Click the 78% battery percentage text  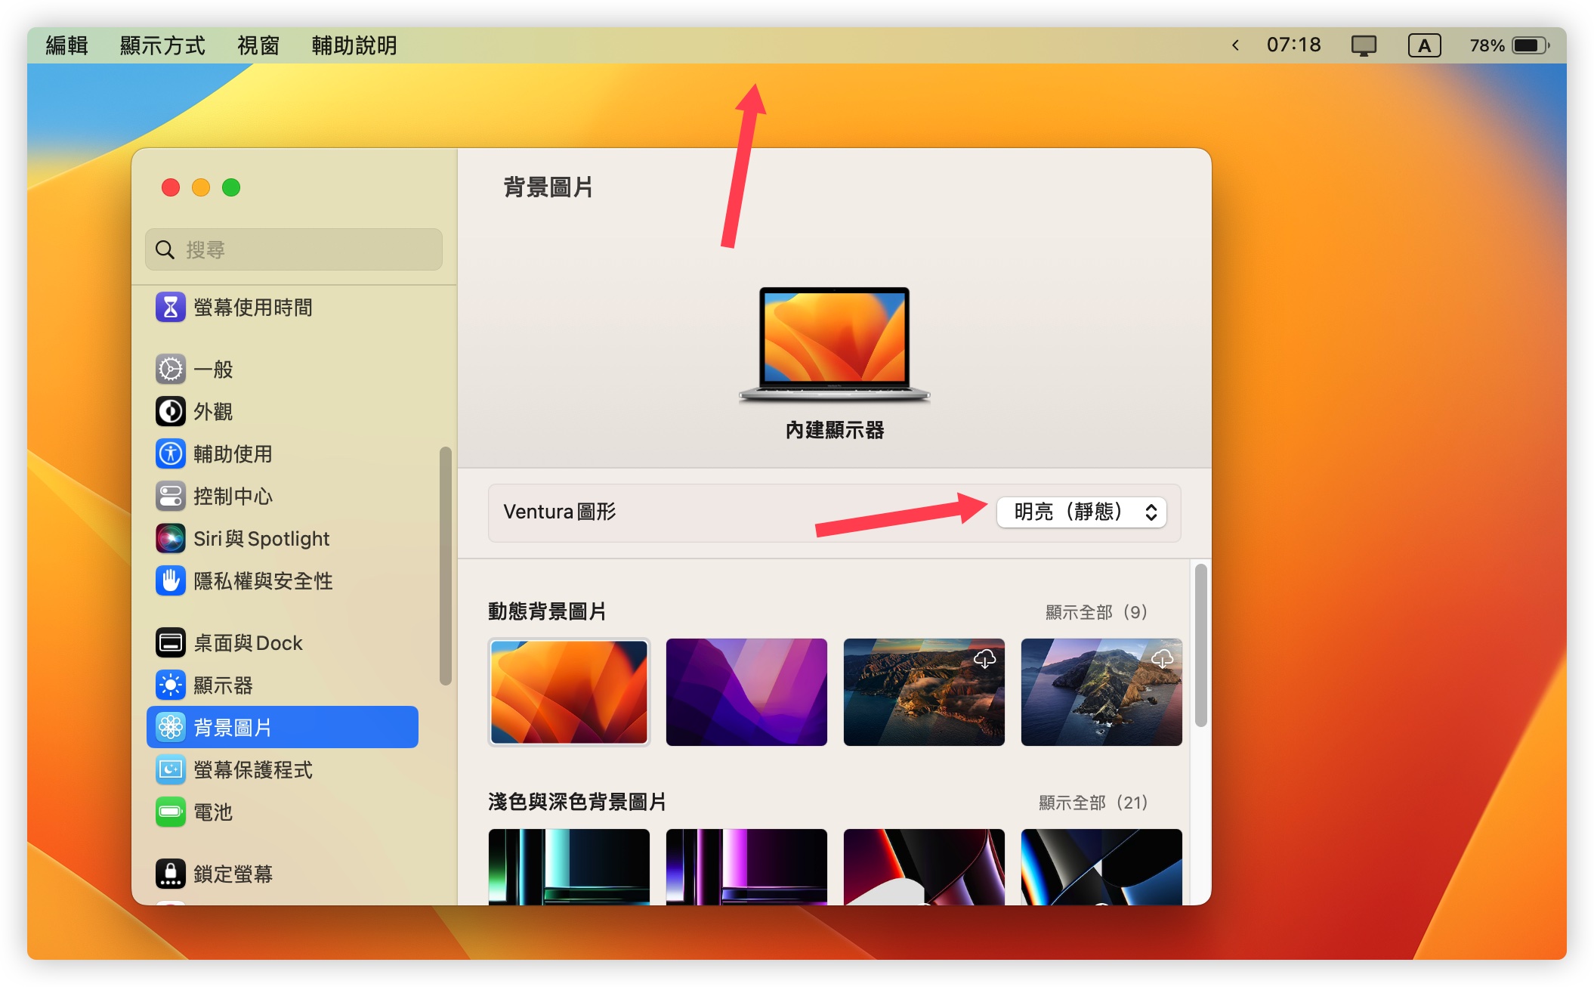(x=1487, y=45)
